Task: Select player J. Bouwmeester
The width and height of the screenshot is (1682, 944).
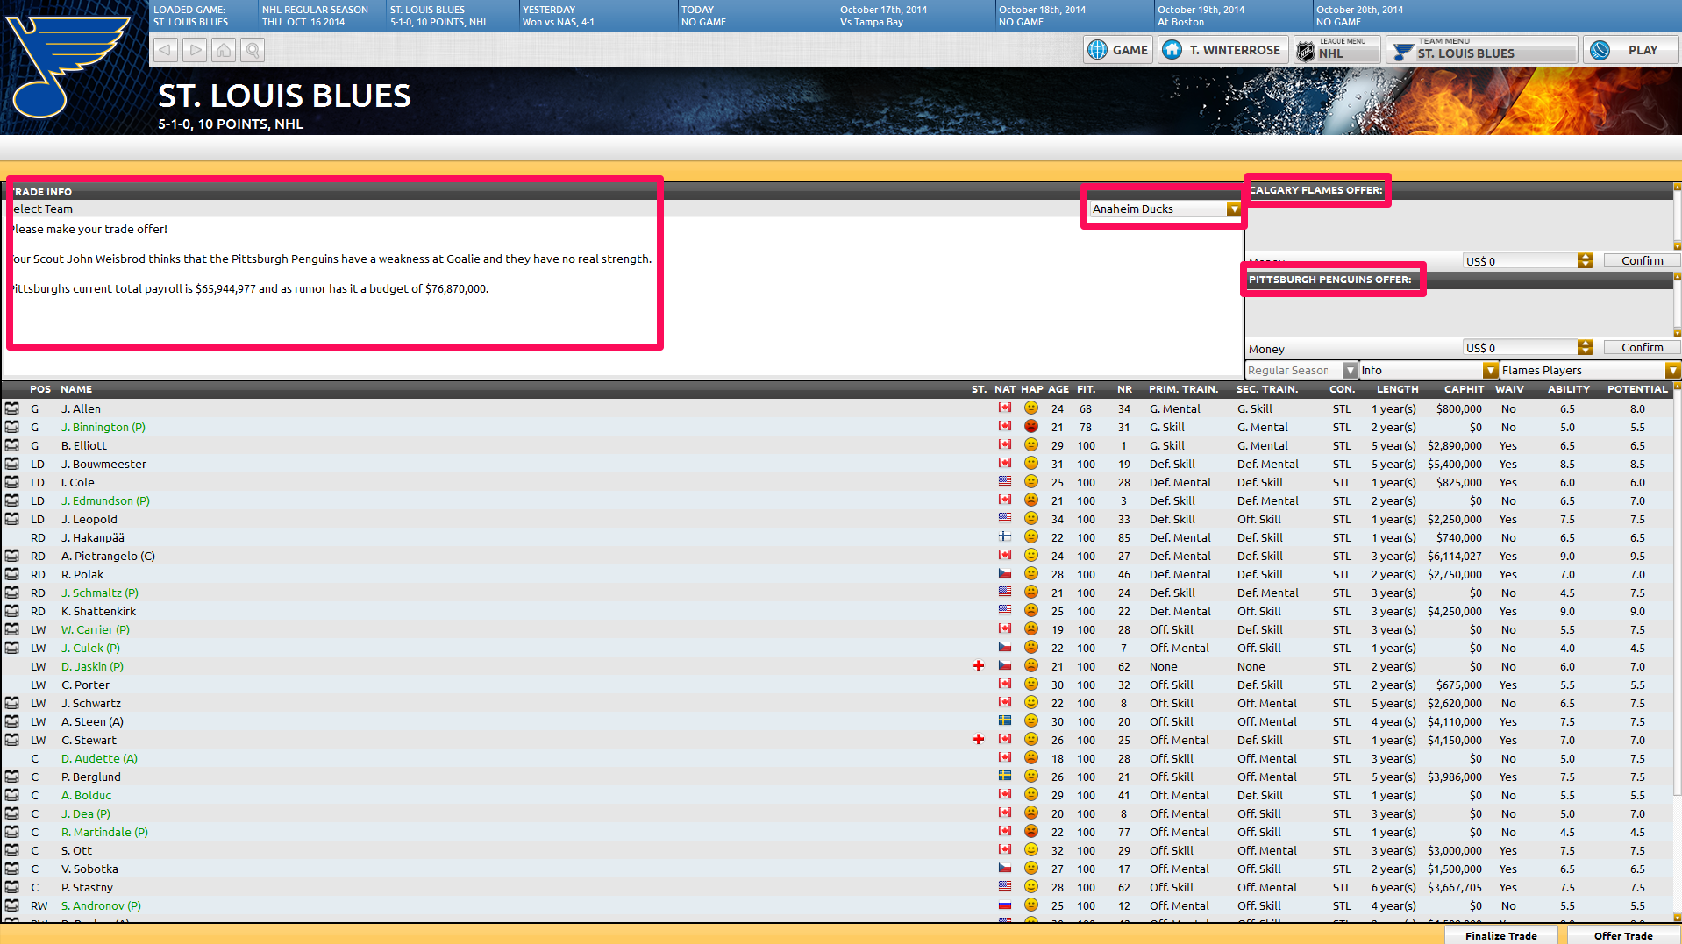Action: 103,465
